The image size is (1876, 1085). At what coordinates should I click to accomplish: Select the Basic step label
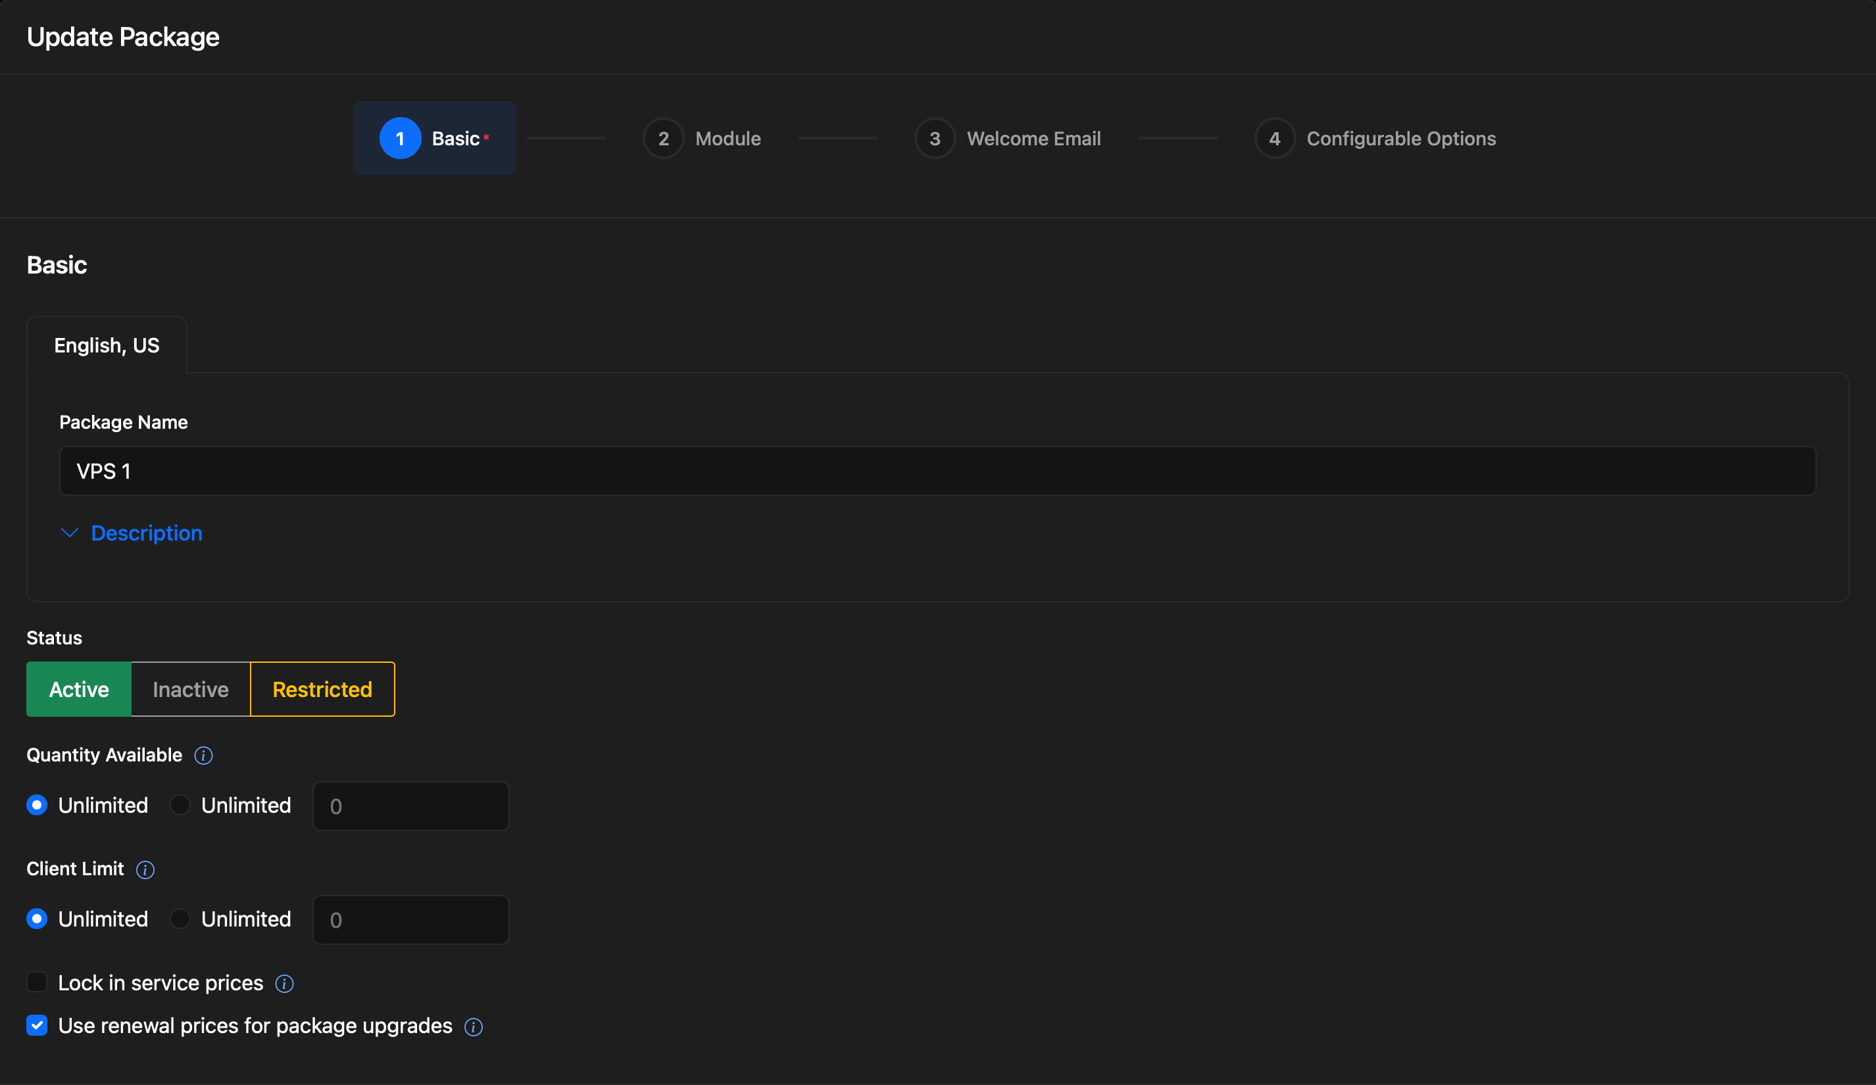tap(456, 138)
